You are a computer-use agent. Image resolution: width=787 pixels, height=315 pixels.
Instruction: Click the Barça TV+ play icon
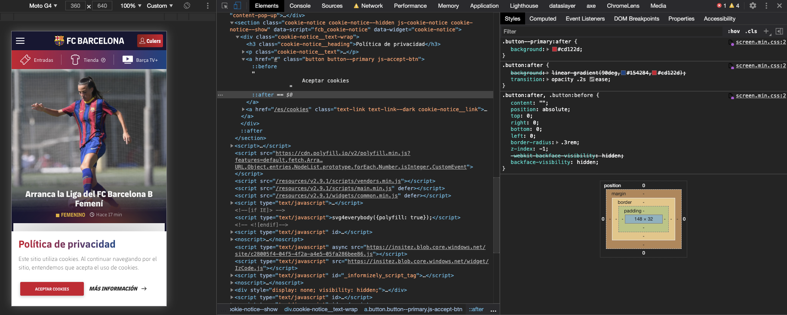pyautogui.click(x=128, y=60)
